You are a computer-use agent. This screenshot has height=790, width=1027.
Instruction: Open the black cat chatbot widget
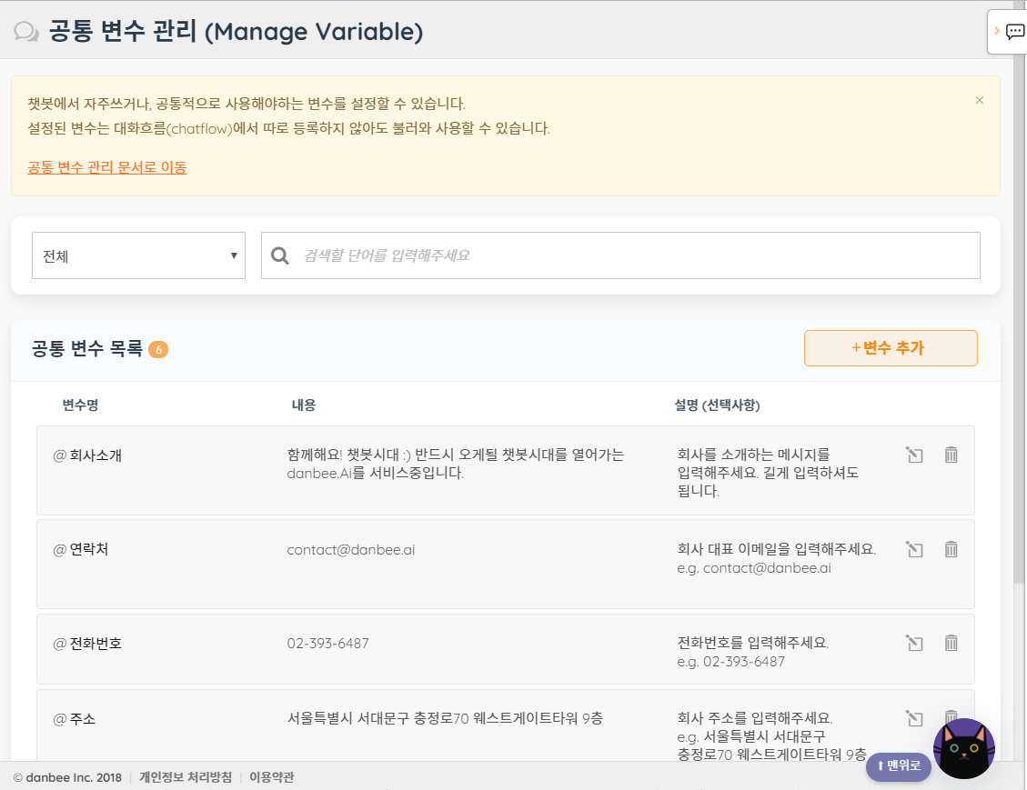coord(963,749)
